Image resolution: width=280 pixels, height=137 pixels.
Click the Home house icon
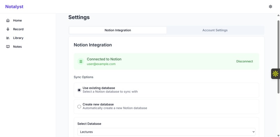coord(8,20)
